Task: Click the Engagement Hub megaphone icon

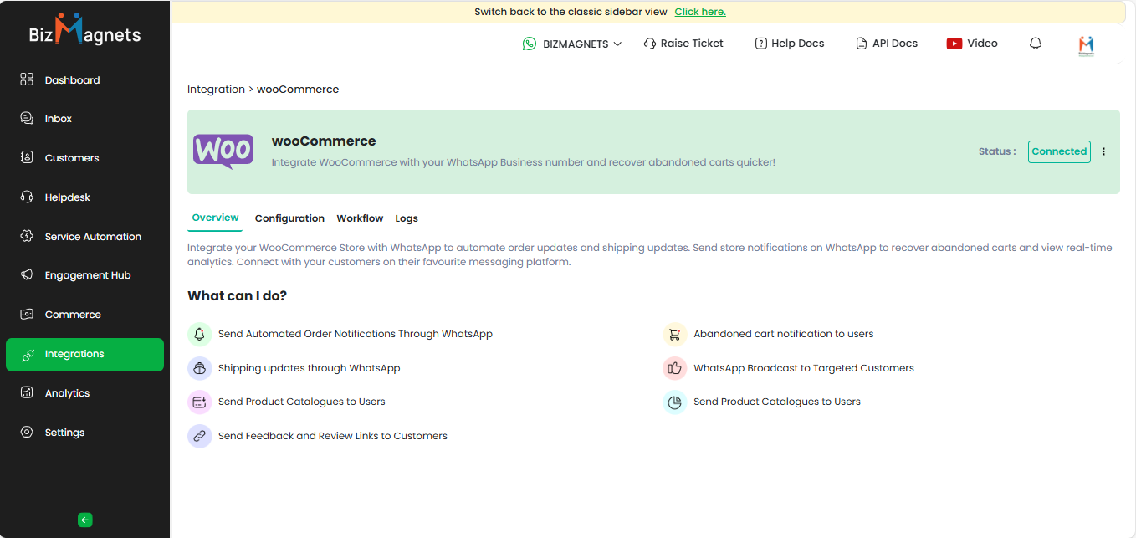Action: 27,275
